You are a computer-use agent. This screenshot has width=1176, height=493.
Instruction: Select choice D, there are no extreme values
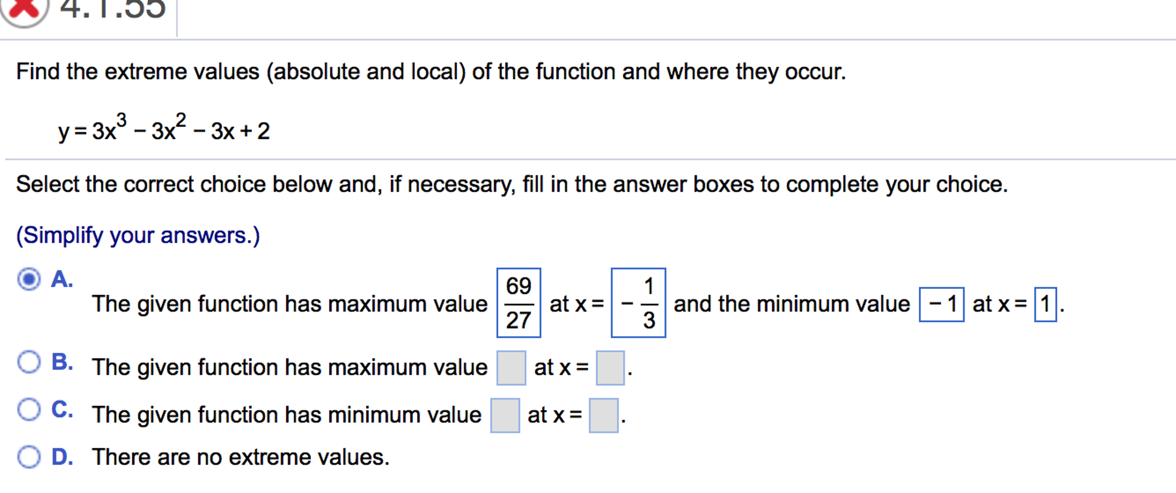[29, 457]
